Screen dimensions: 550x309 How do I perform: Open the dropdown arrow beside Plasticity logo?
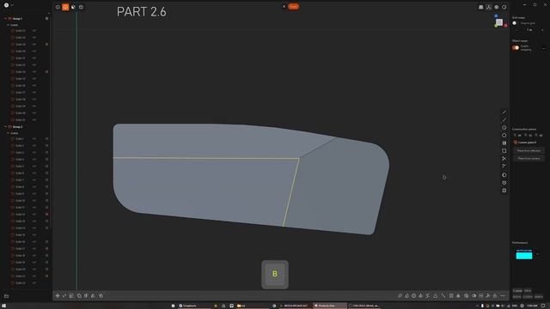click(x=12, y=5)
